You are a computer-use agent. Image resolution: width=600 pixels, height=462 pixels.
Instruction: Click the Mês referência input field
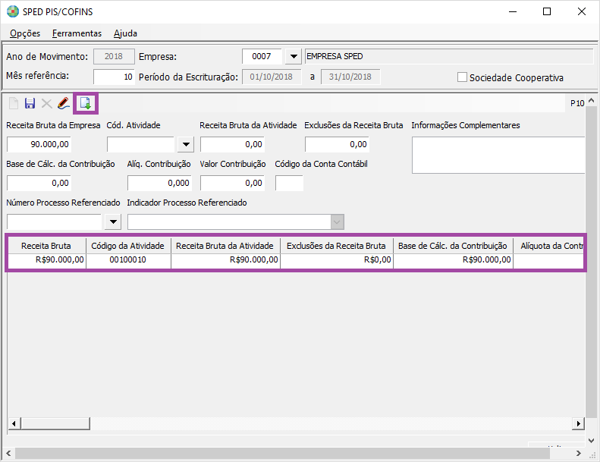coord(114,77)
